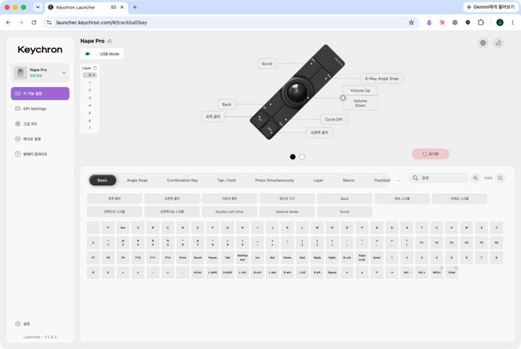The height and width of the screenshot is (349, 521).
Task: Focus the 검색 search field
Action: [438, 178]
